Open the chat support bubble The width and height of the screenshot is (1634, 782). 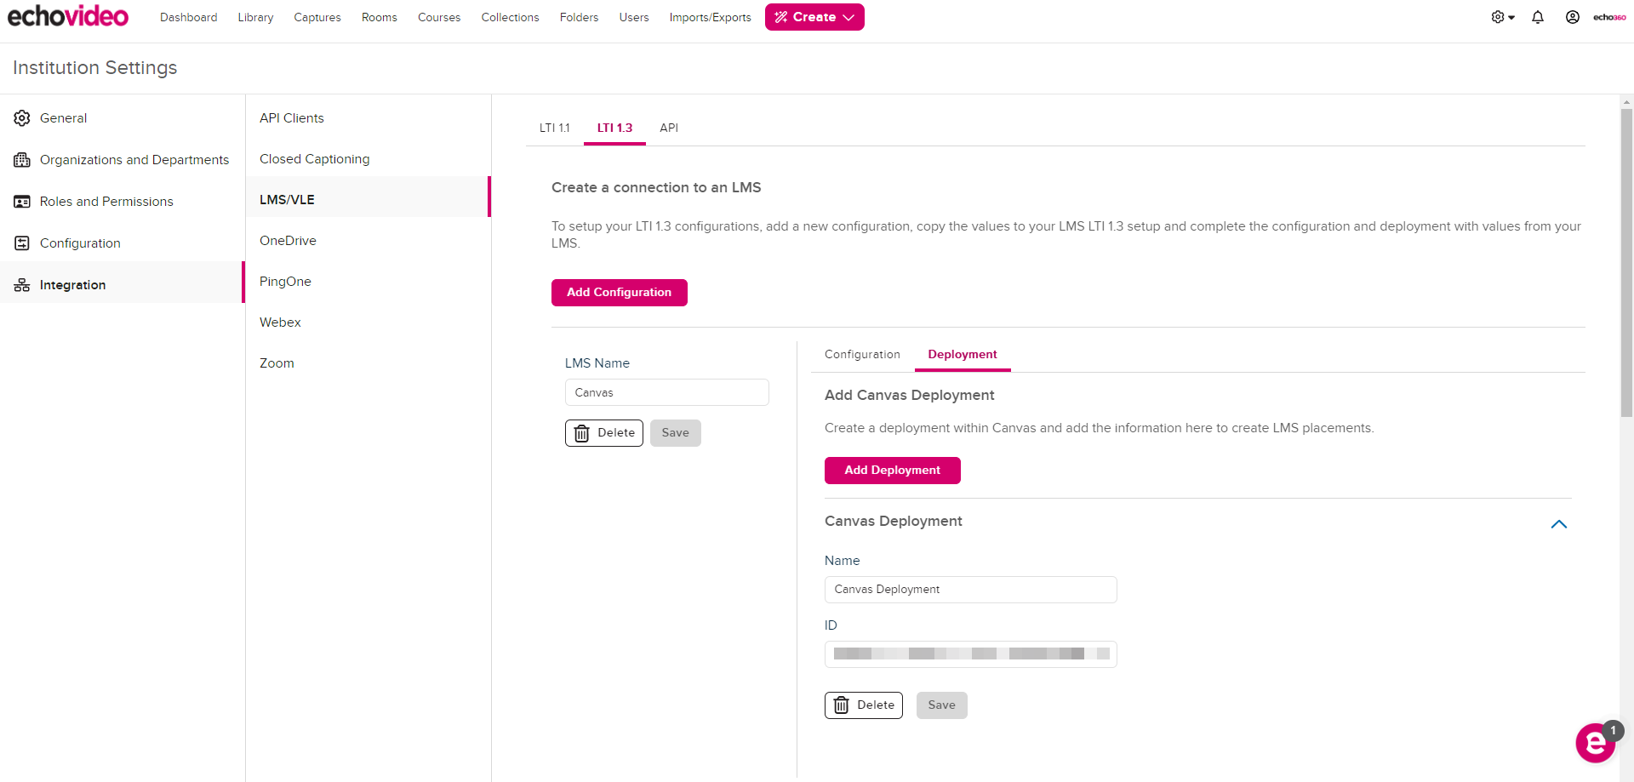tap(1596, 743)
